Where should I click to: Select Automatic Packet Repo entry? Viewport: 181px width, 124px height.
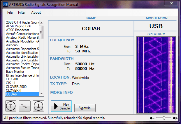tap(22, 64)
